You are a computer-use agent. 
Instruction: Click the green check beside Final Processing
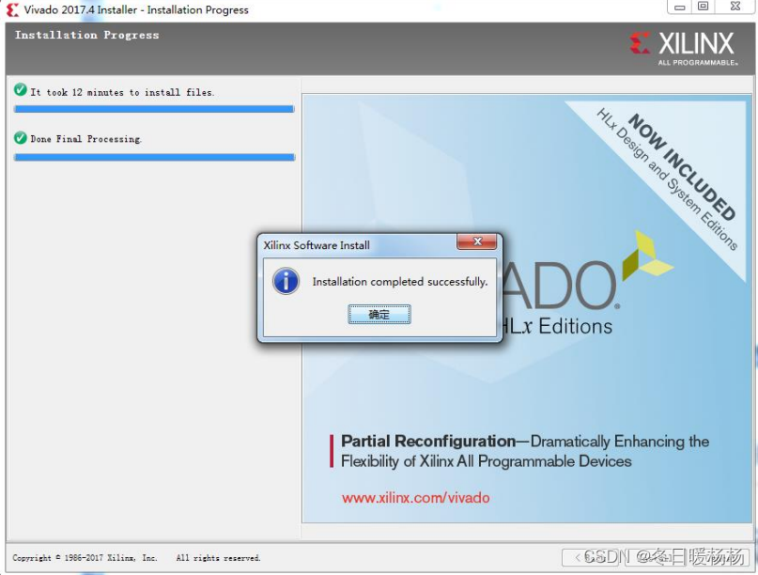pyautogui.click(x=21, y=138)
